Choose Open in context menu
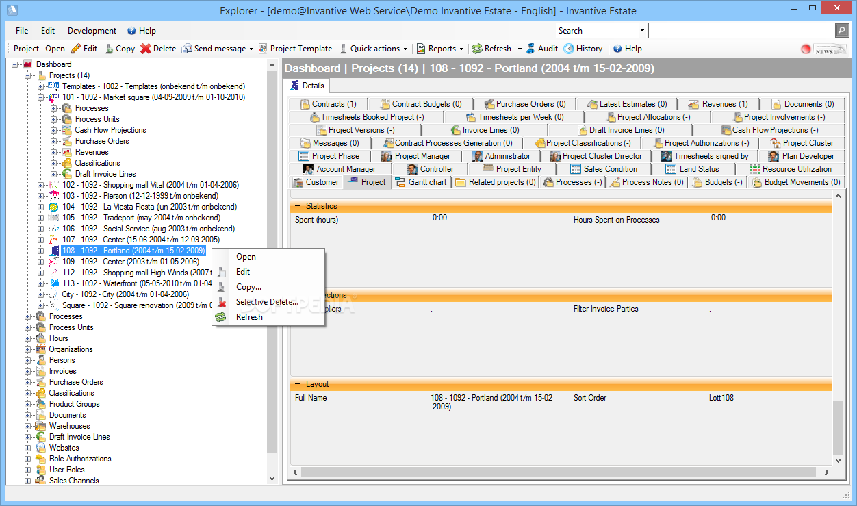Image resolution: width=857 pixels, height=506 pixels. (268, 257)
